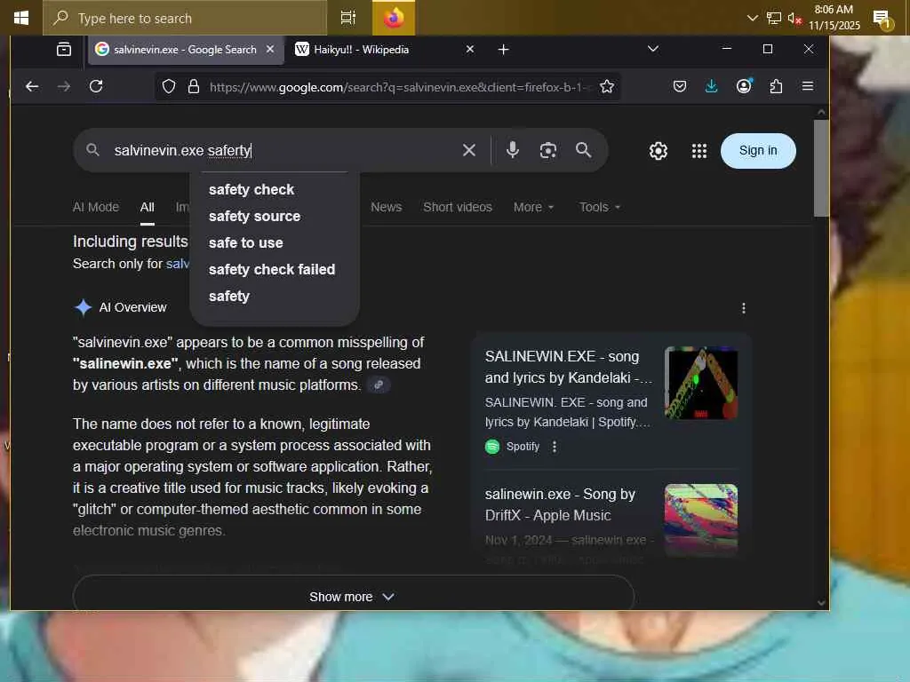
Task: Bookmark this page with star icon
Action: [607, 86]
